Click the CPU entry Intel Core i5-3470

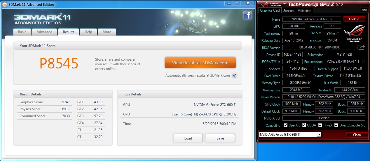(x=204, y=114)
